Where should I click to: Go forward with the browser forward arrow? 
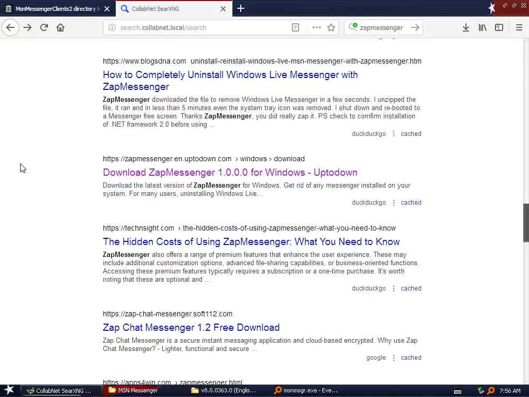click(x=27, y=27)
